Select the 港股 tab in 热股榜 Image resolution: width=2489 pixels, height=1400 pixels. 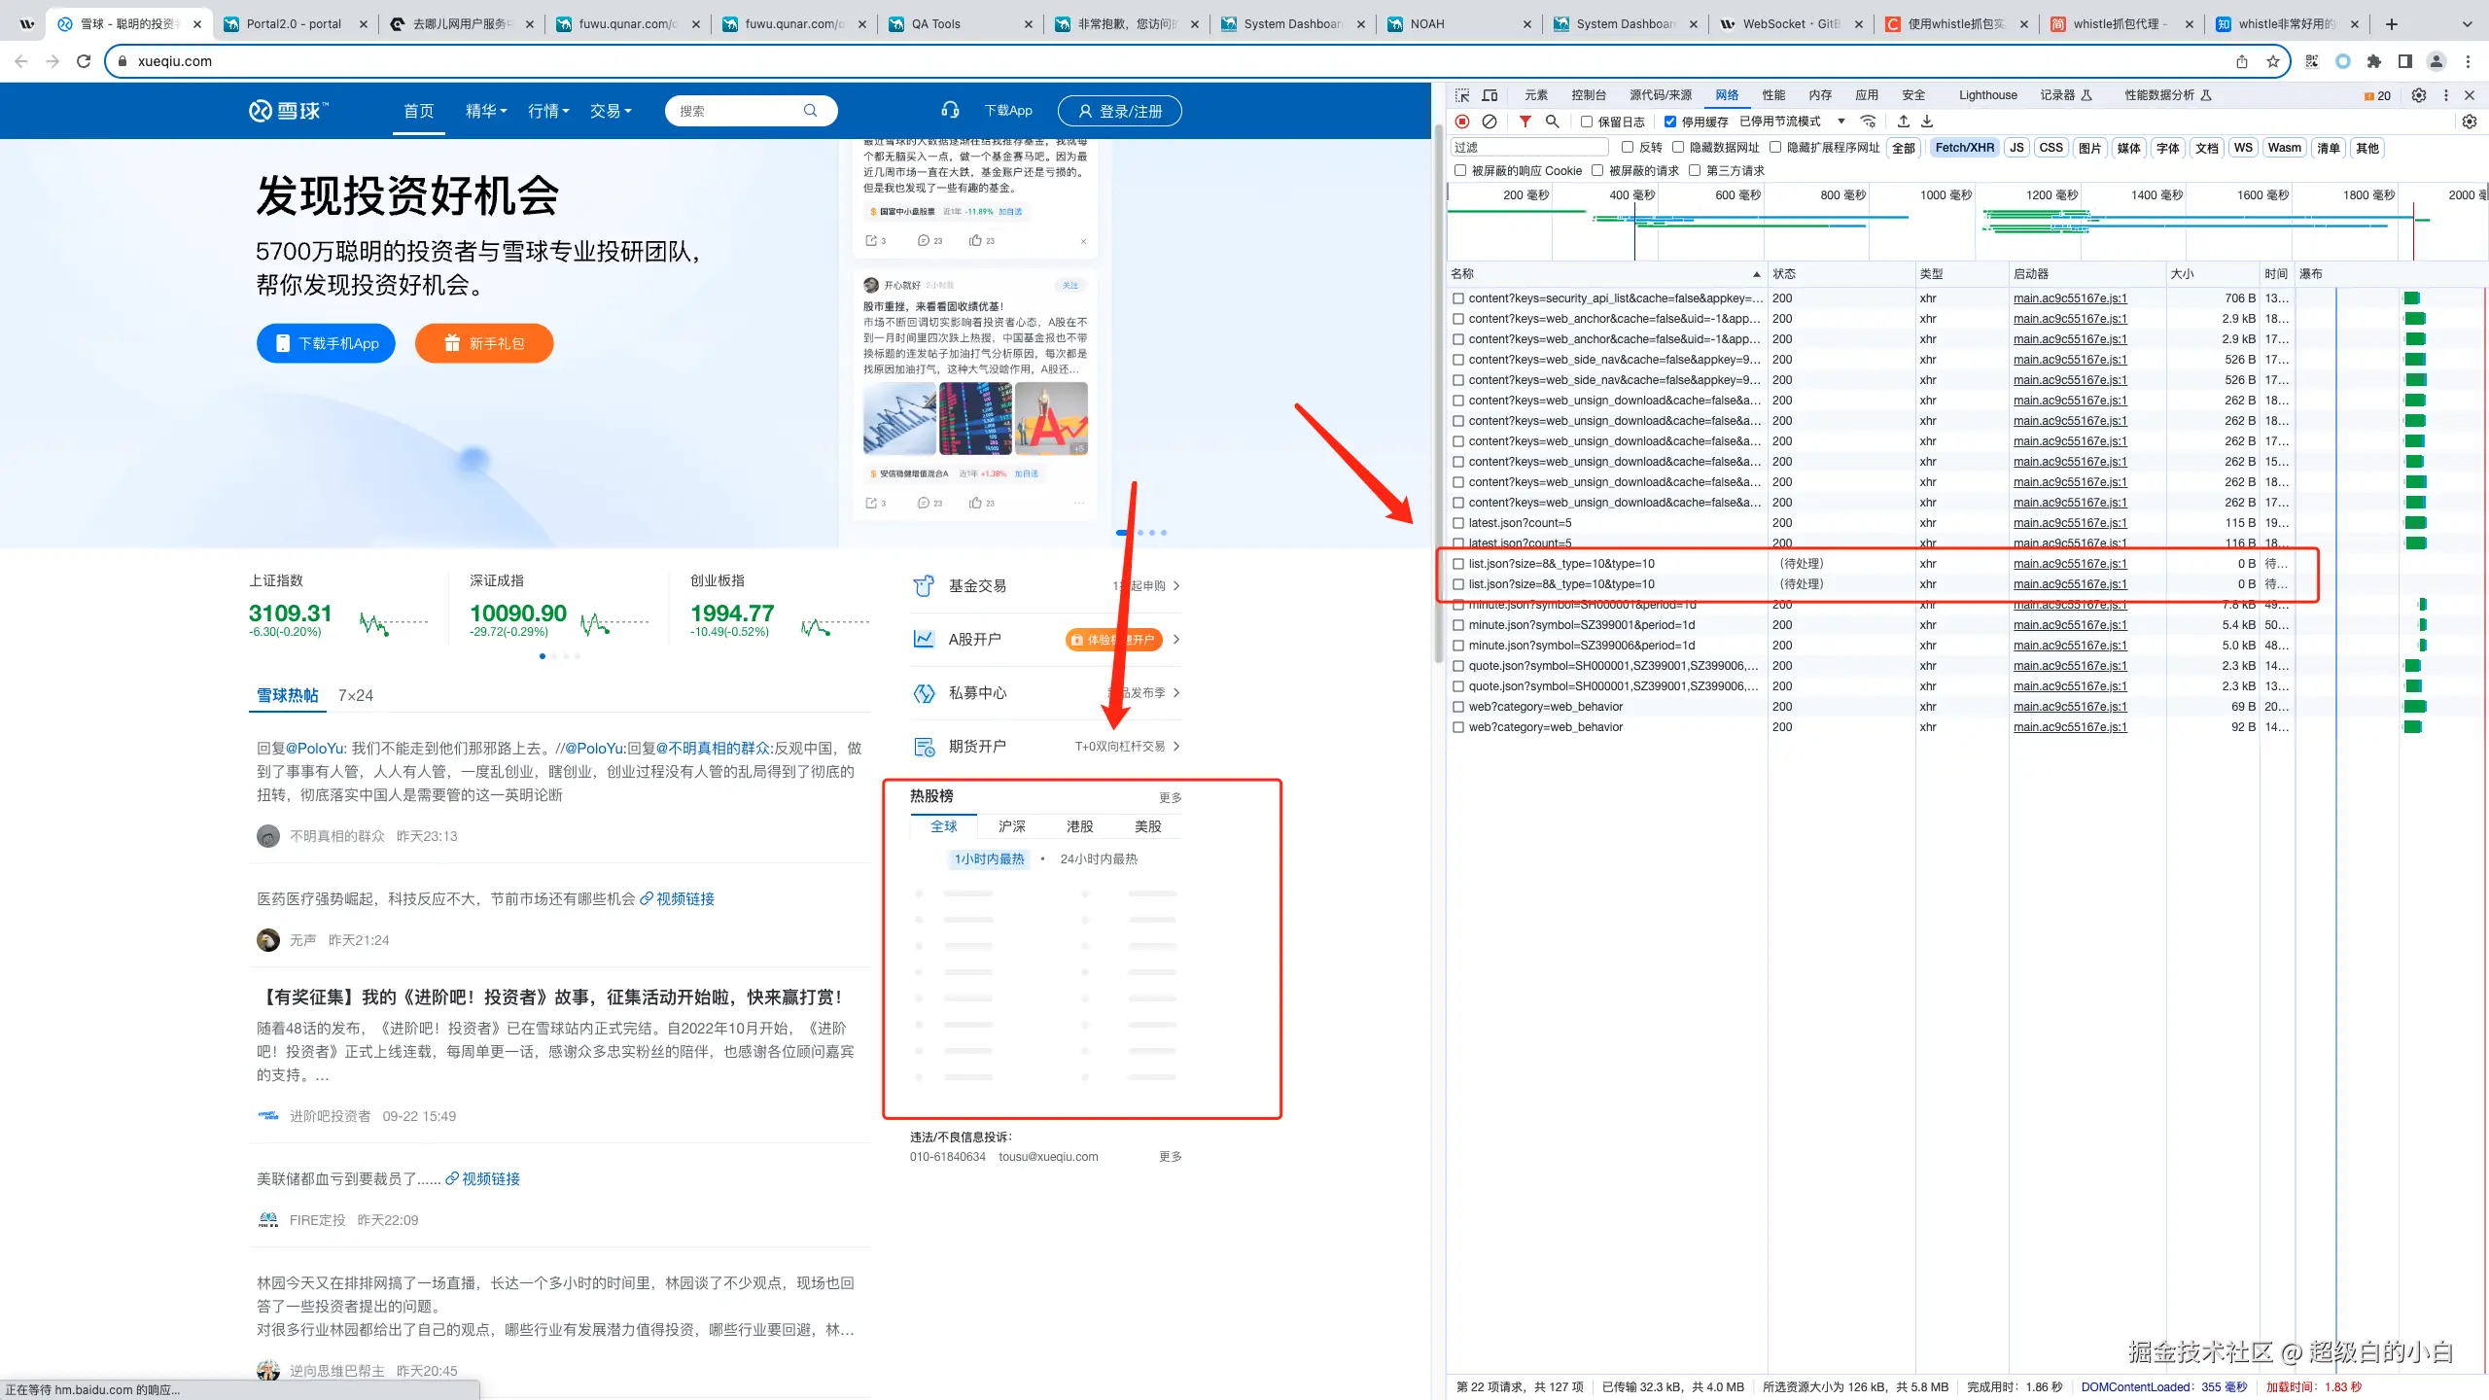1079,826
